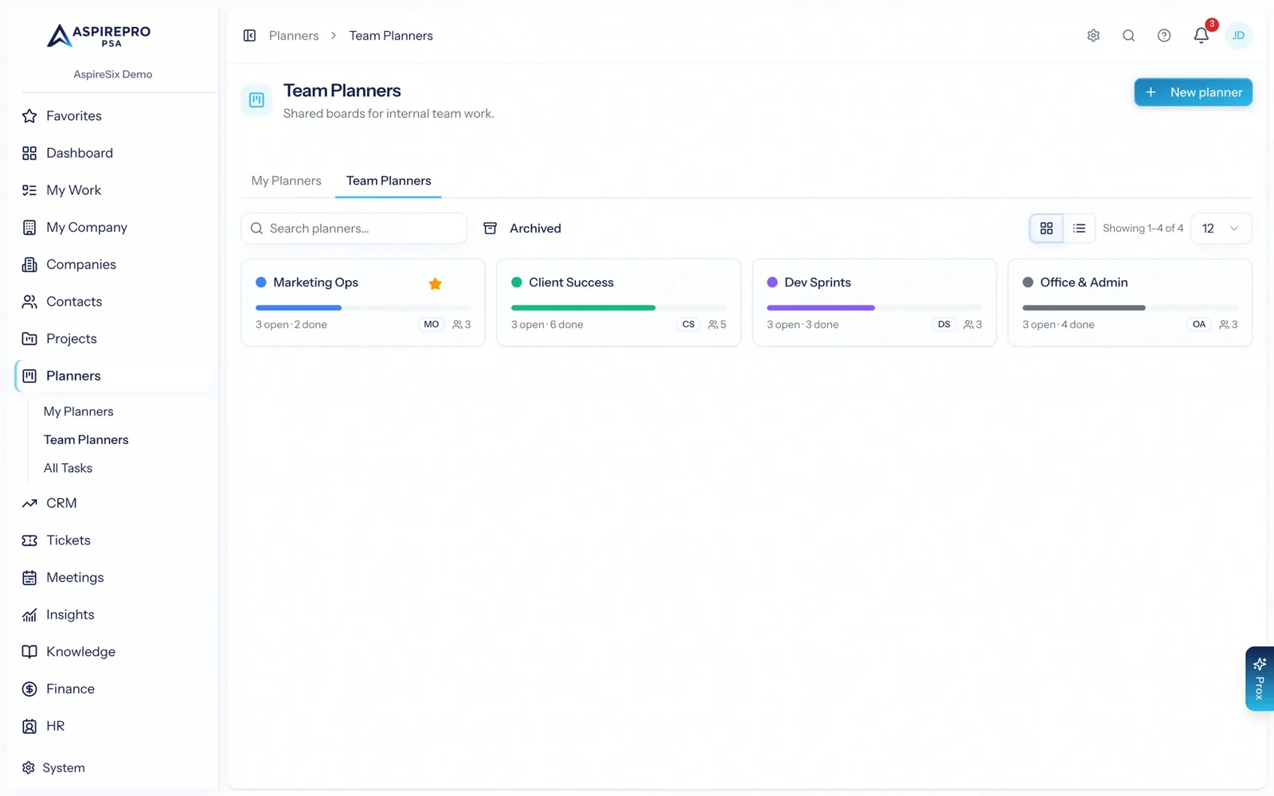Open the Meetings calendar icon
1274x796 pixels.
tap(29, 578)
